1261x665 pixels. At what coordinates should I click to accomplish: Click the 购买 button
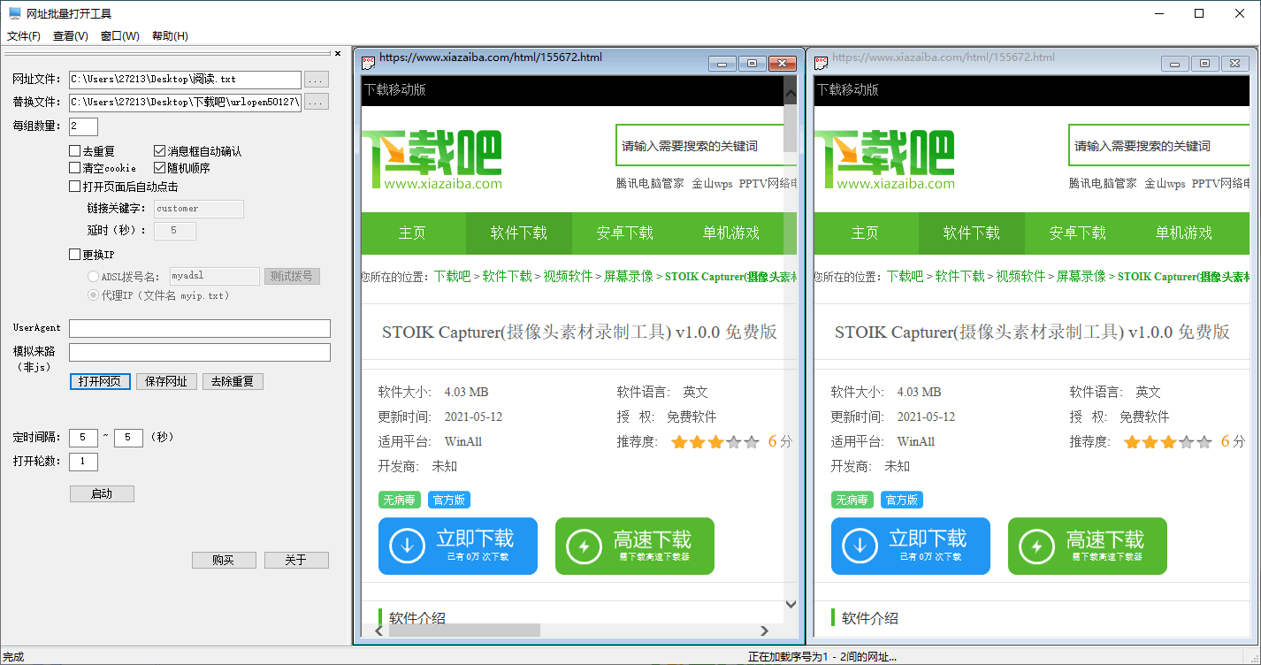click(224, 561)
